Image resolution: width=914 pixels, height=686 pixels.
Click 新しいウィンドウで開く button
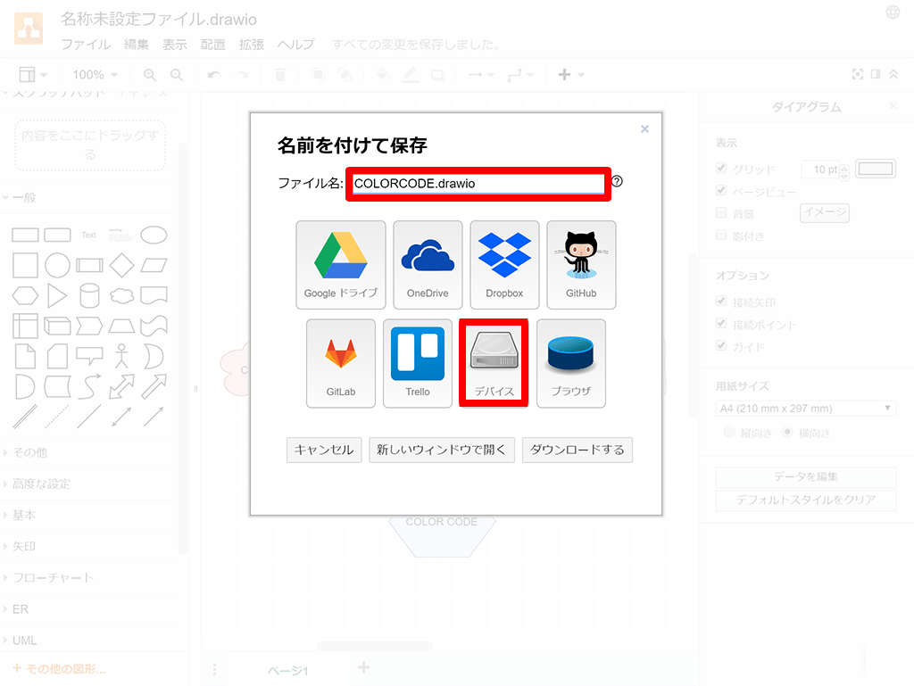pos(441,450)
